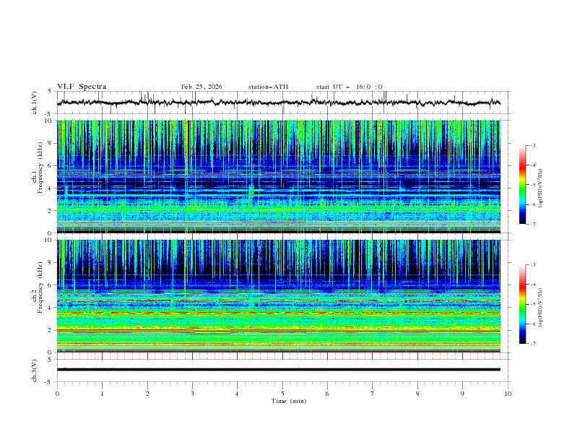Click time axis tick label "8"
The image size is (572, 442).
[417, 394]
